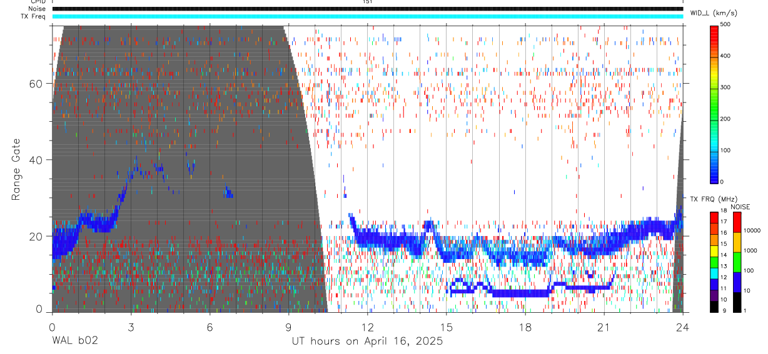
Task: Click the '9' hour tick on the UT axis
Action: click(x=288, y=327)
